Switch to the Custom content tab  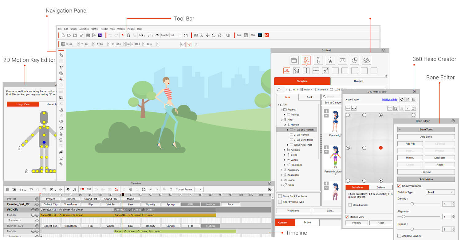358,81
